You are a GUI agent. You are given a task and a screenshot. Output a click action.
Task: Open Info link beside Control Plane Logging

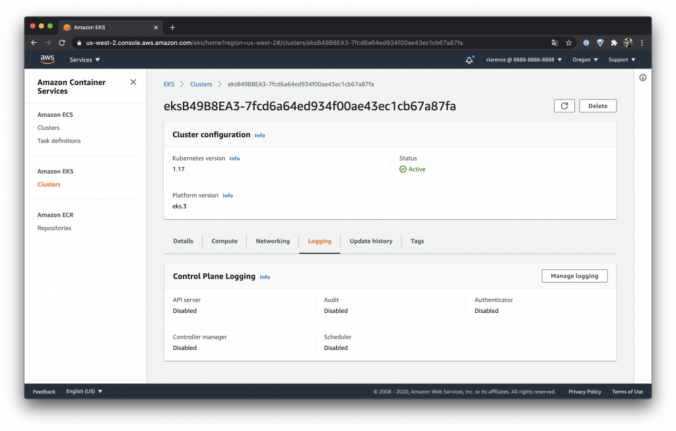[265, 277]
